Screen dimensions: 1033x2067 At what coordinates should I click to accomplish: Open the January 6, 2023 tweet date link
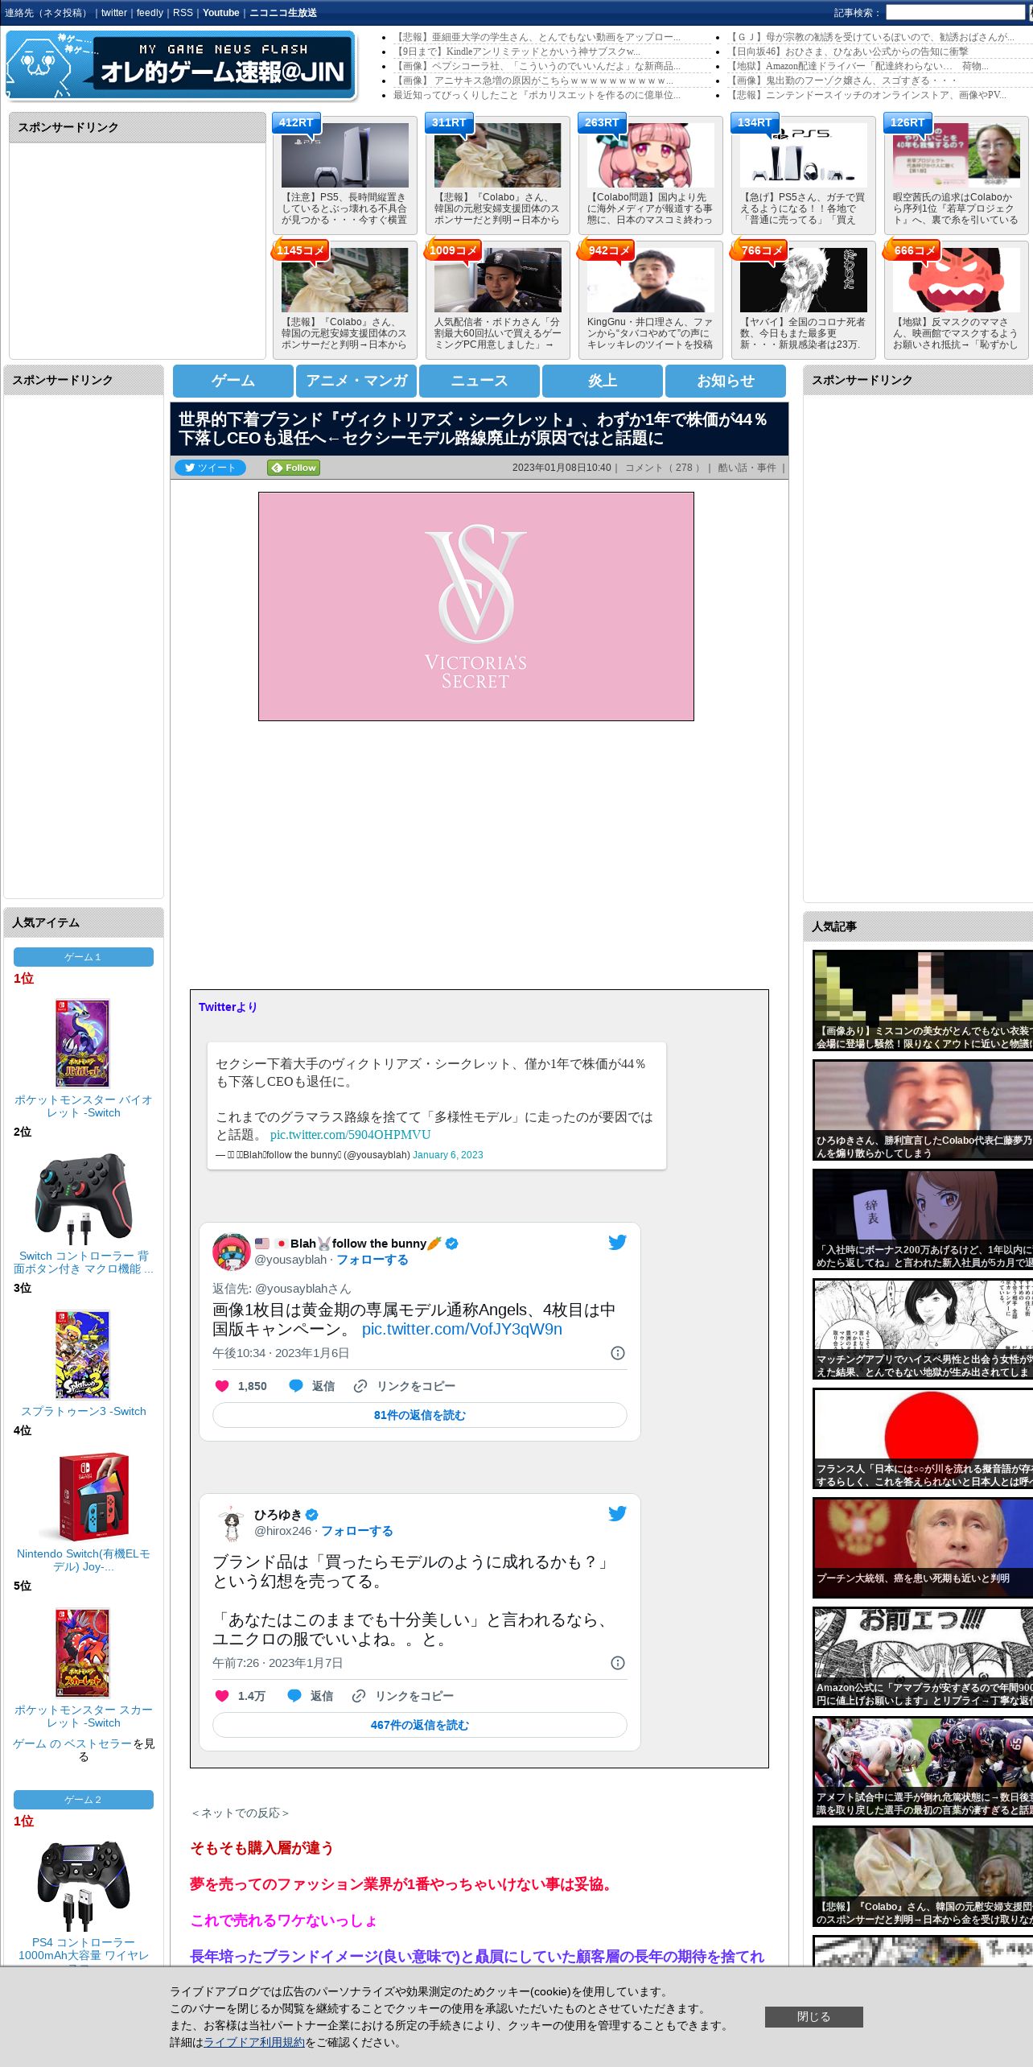448,1154
